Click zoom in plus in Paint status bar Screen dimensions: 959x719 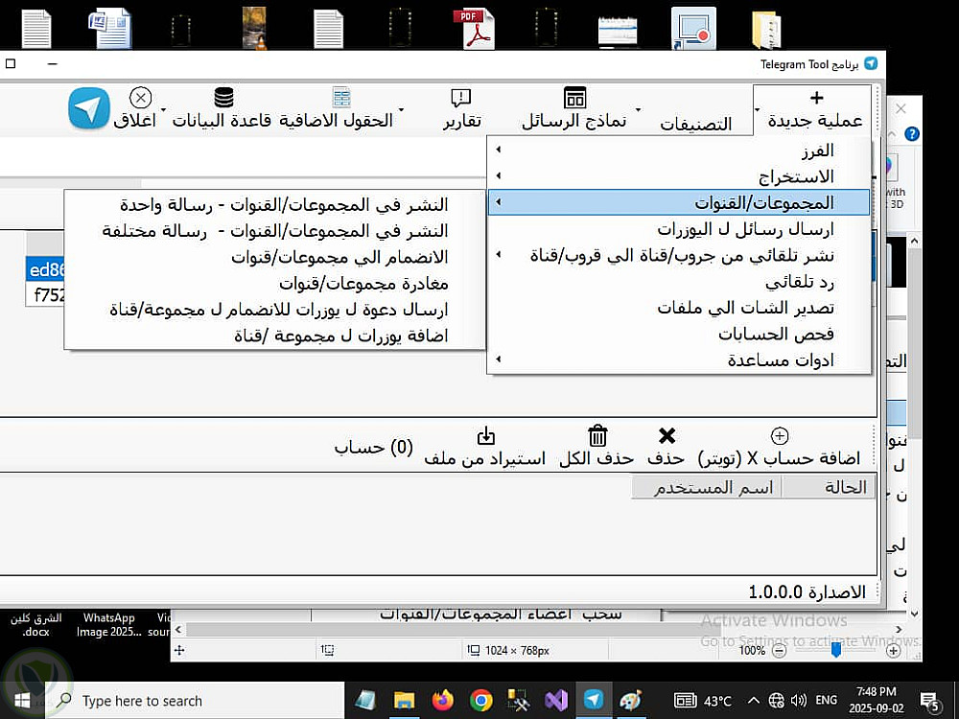pyautogui.click(x=894, y=651)
